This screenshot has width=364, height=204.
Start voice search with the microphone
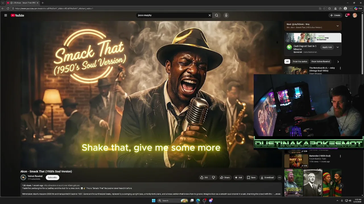point(226,15)
